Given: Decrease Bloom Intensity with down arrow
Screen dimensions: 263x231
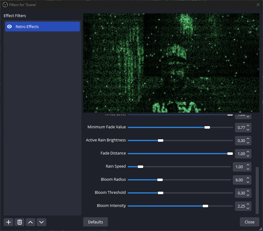Looking at the screenshot, I should [248, 208].
